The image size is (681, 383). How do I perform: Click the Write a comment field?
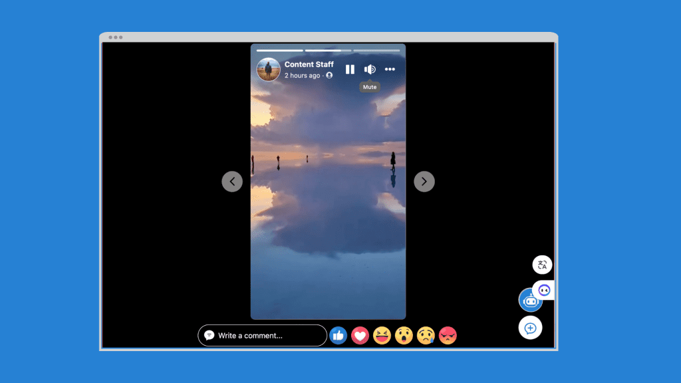[x=262, y=336]
